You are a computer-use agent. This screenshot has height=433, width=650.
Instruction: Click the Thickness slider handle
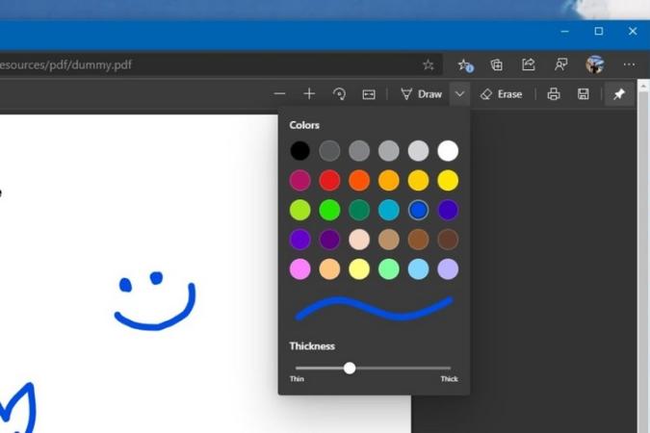click(x=350, y=368)
